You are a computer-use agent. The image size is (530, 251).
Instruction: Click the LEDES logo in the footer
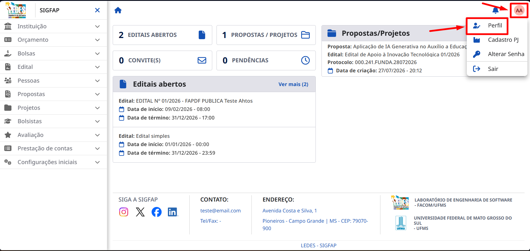(400, 202)
